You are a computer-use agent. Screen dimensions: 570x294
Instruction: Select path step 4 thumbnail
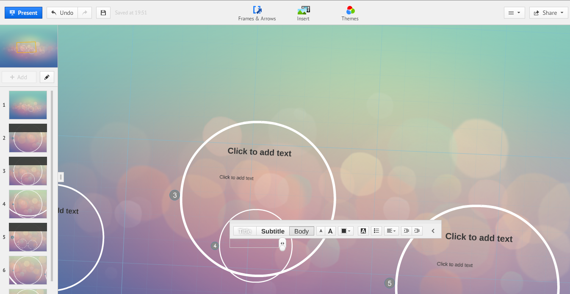pyautogui.click(x=28, y=204)
